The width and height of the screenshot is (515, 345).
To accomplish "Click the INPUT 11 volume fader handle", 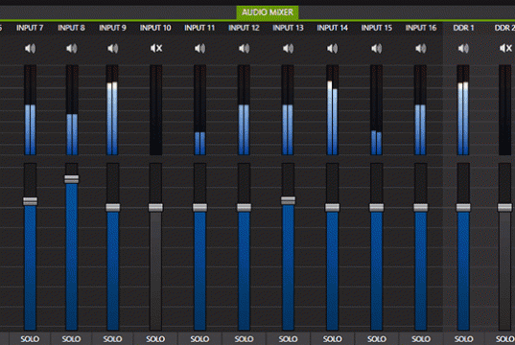I will coord(200,207).
